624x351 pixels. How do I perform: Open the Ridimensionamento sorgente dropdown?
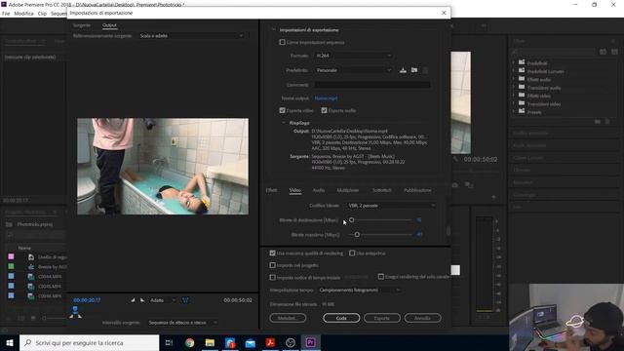(x=191, y=36)
